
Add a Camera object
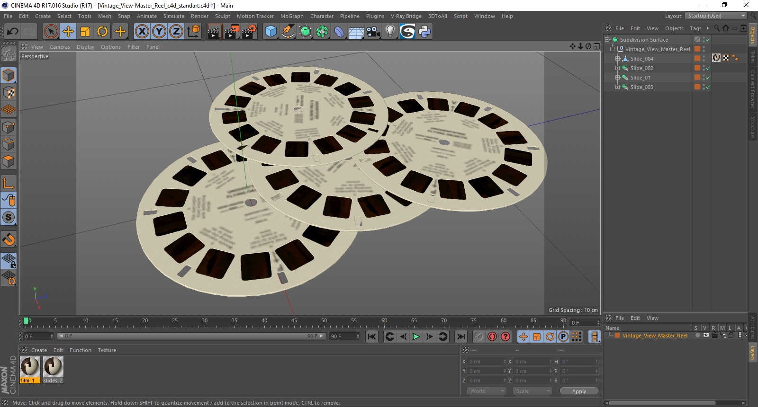click(x=373, y=32)
